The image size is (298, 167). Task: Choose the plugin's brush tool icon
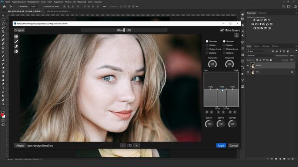(x=16, y=41)
